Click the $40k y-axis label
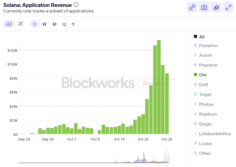Screen dimensions: 236x167 point(14,107)
